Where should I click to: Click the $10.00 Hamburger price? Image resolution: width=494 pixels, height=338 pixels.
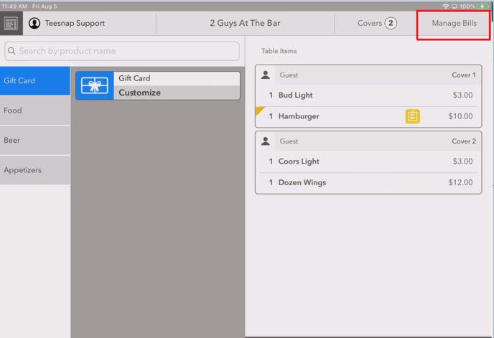click(460, 116)
